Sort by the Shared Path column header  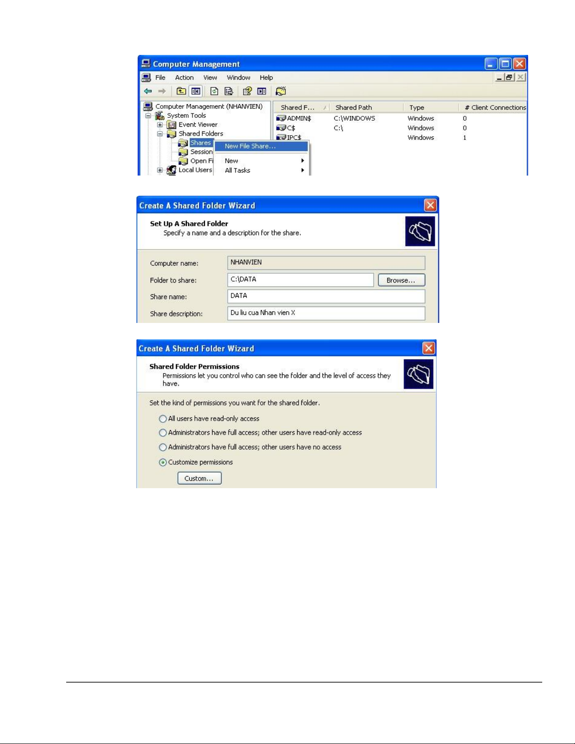click(353, 107)
